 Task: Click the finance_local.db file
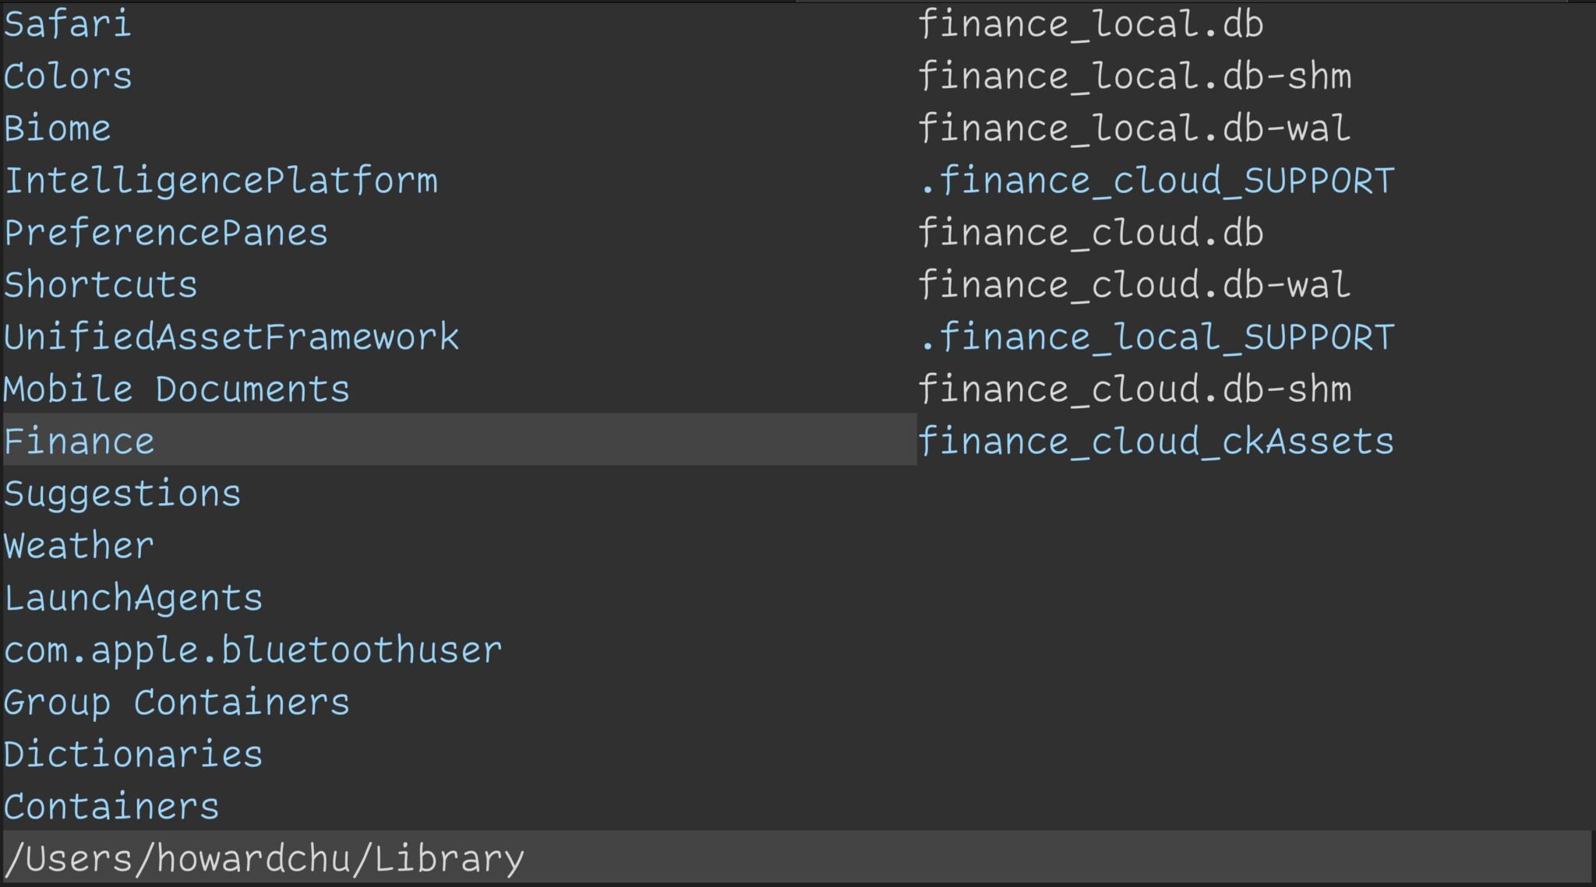click(1090, 24)
